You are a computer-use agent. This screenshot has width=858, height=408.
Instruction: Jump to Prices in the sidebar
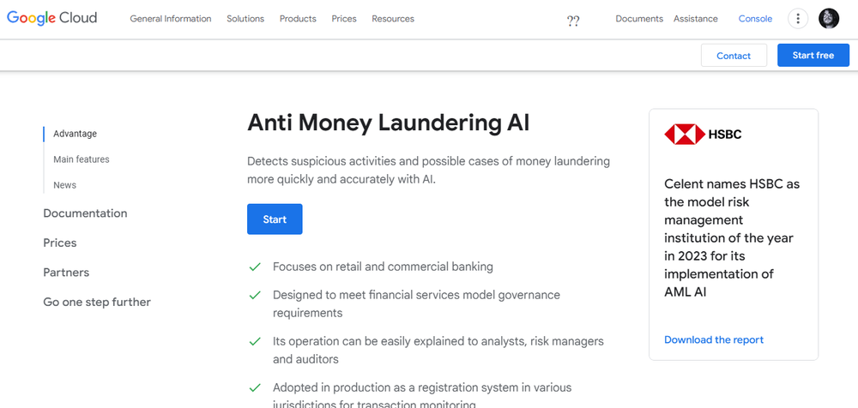click(x=60, y=243)
